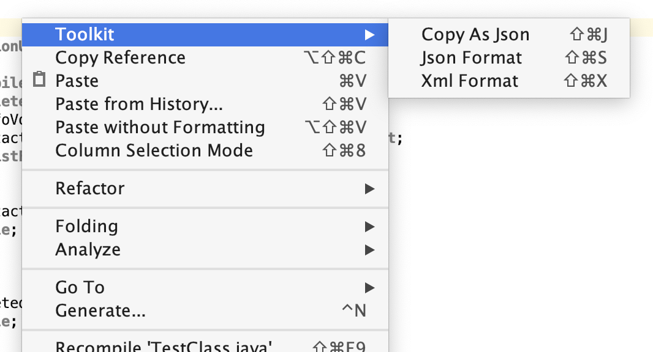The height and width of the screenshot is (352, 653).
Task: Select Xml Format from the Toolkit submenu
Action: click(469, 80)
